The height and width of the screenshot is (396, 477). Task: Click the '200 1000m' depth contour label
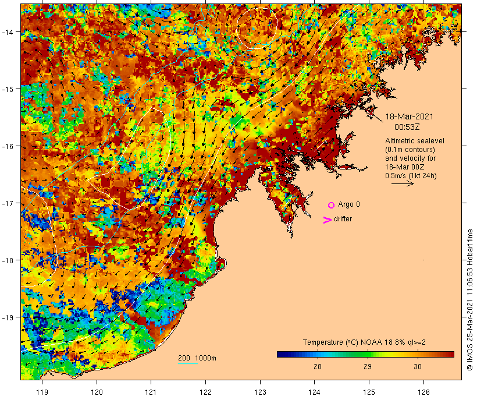[x=197, y=358]
